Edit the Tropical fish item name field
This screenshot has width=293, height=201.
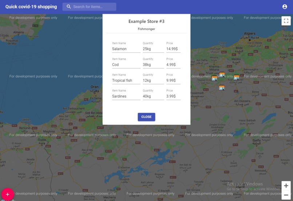[126, 81]
